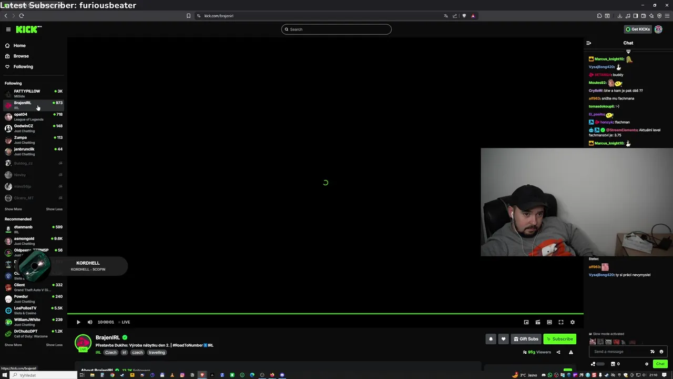The image size is (673, 379).
Task: Open the chat shop icon showing 0
Action: pyautogui.click(x=615, y=364)
